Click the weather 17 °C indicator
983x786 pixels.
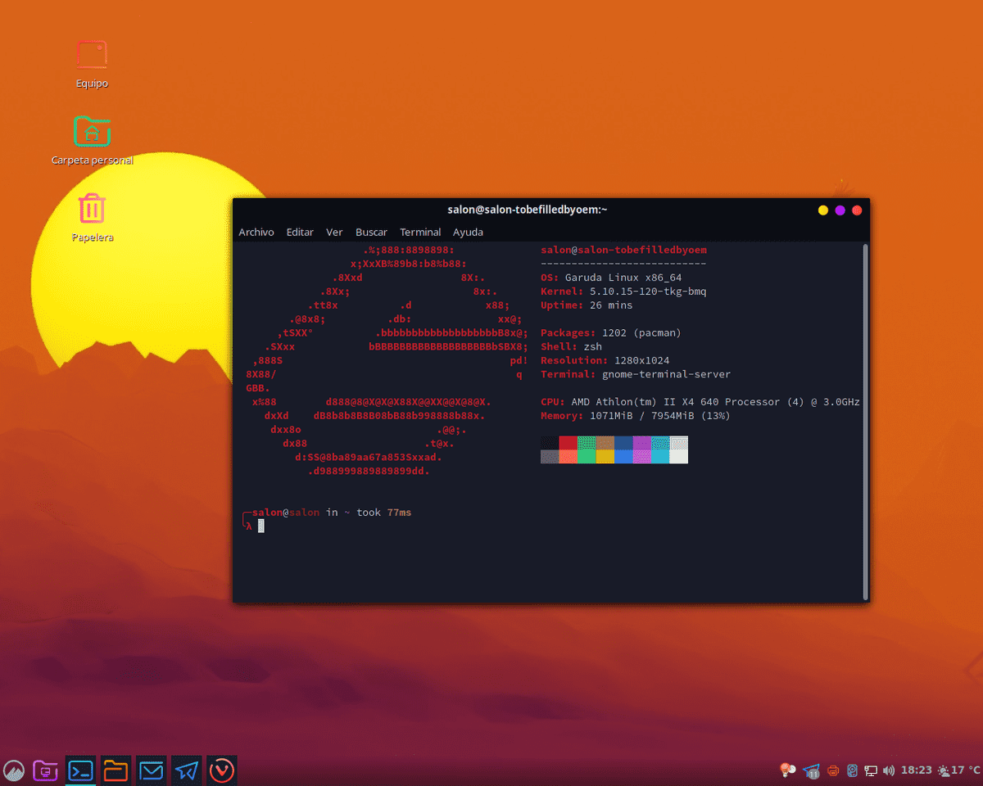[x=958, y=770]
